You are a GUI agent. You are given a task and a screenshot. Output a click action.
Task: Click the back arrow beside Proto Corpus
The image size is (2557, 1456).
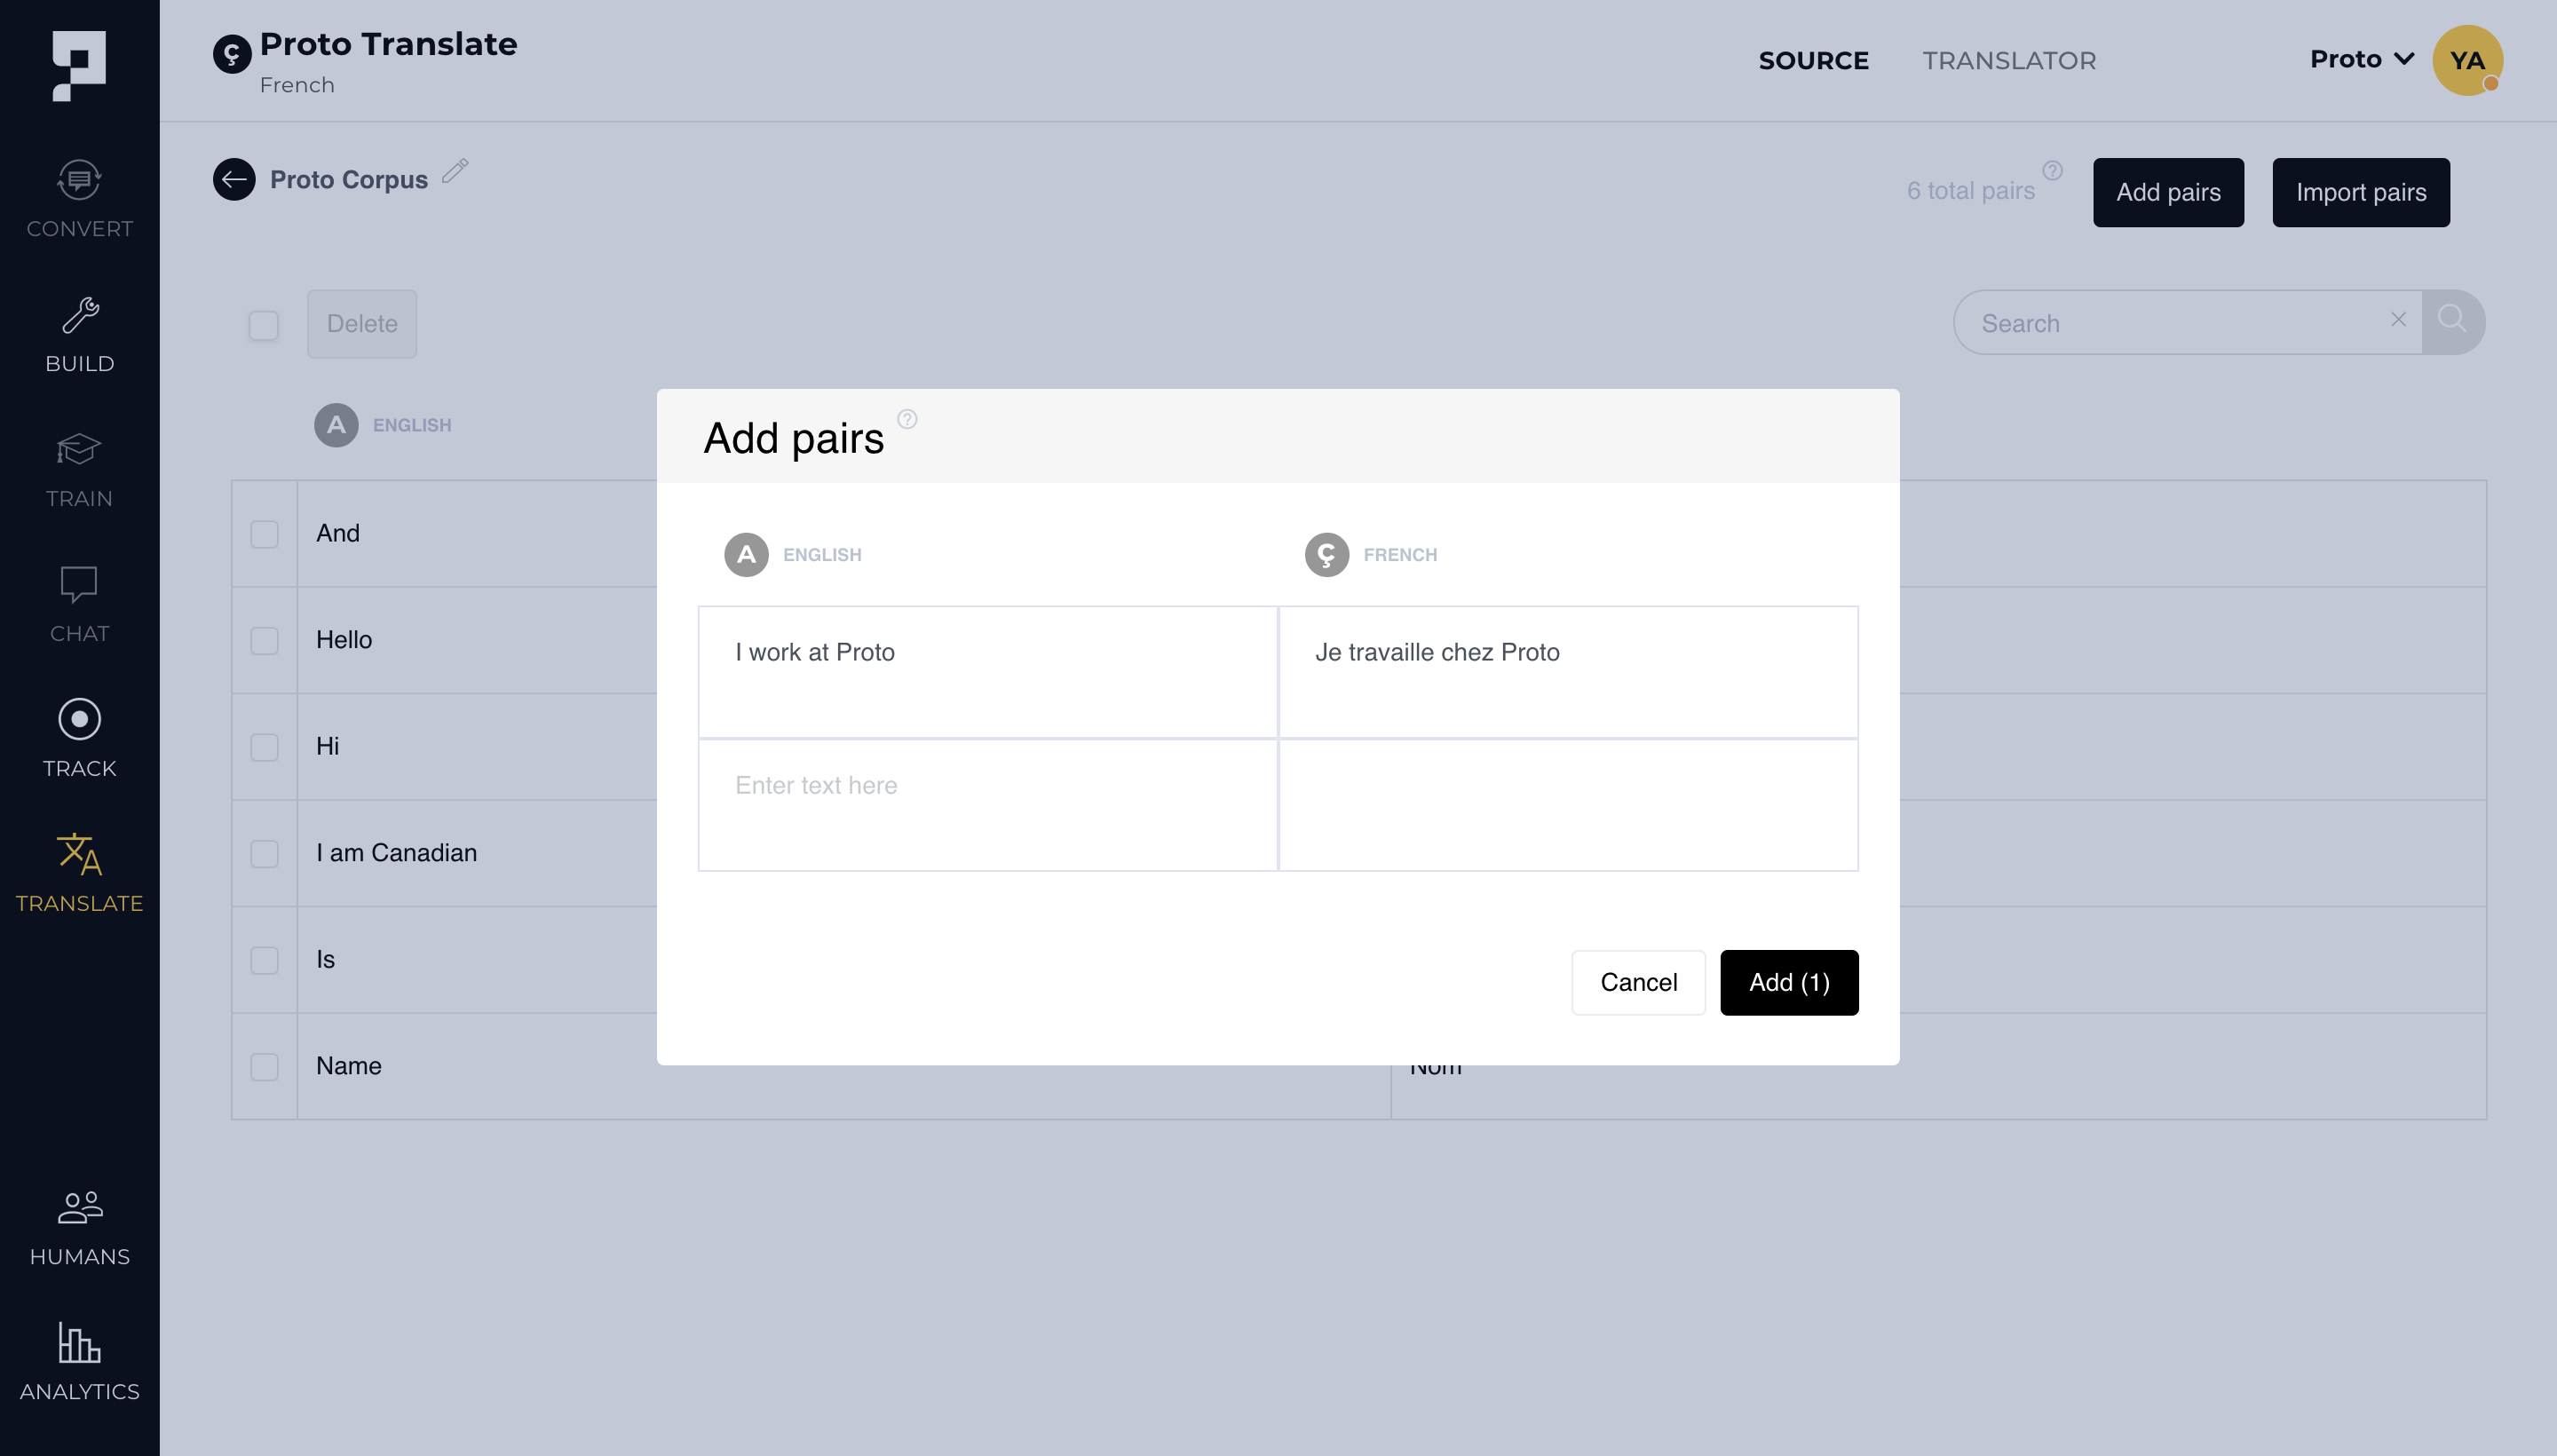point(234,180)
